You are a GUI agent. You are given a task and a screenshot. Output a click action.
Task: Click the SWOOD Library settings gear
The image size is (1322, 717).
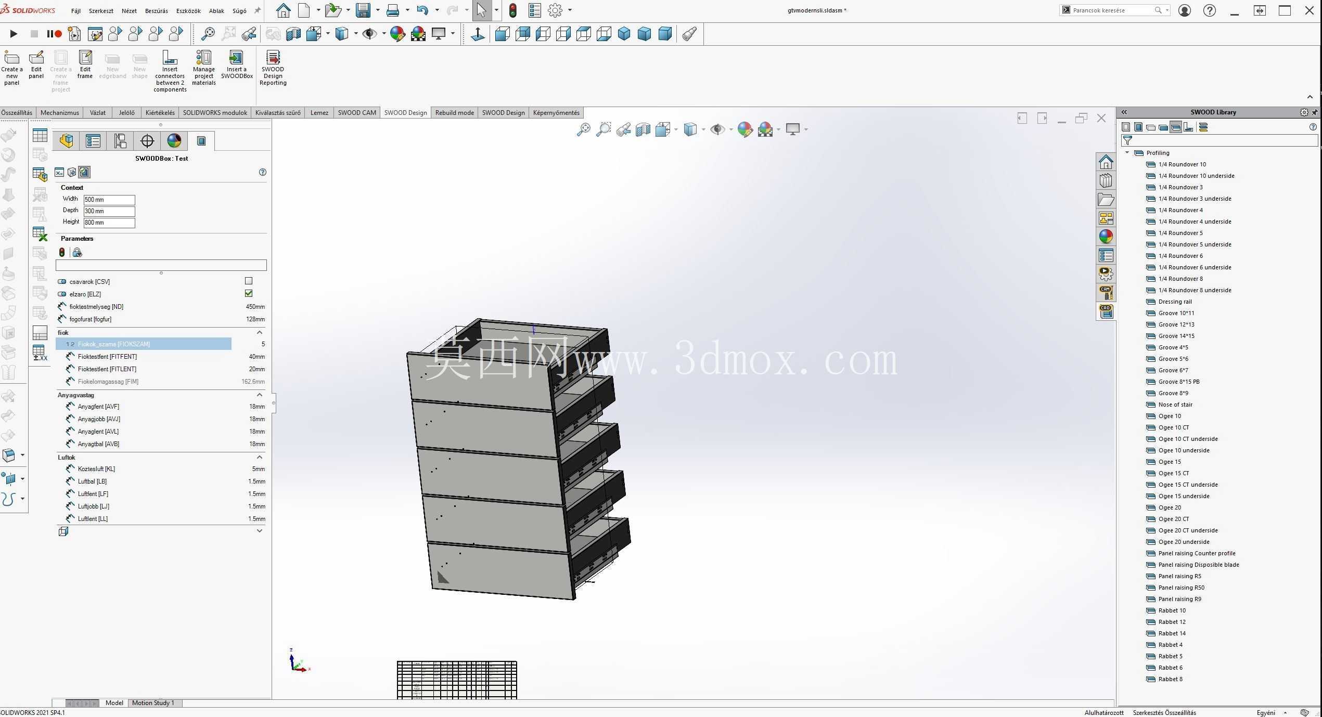point(1304,112)
